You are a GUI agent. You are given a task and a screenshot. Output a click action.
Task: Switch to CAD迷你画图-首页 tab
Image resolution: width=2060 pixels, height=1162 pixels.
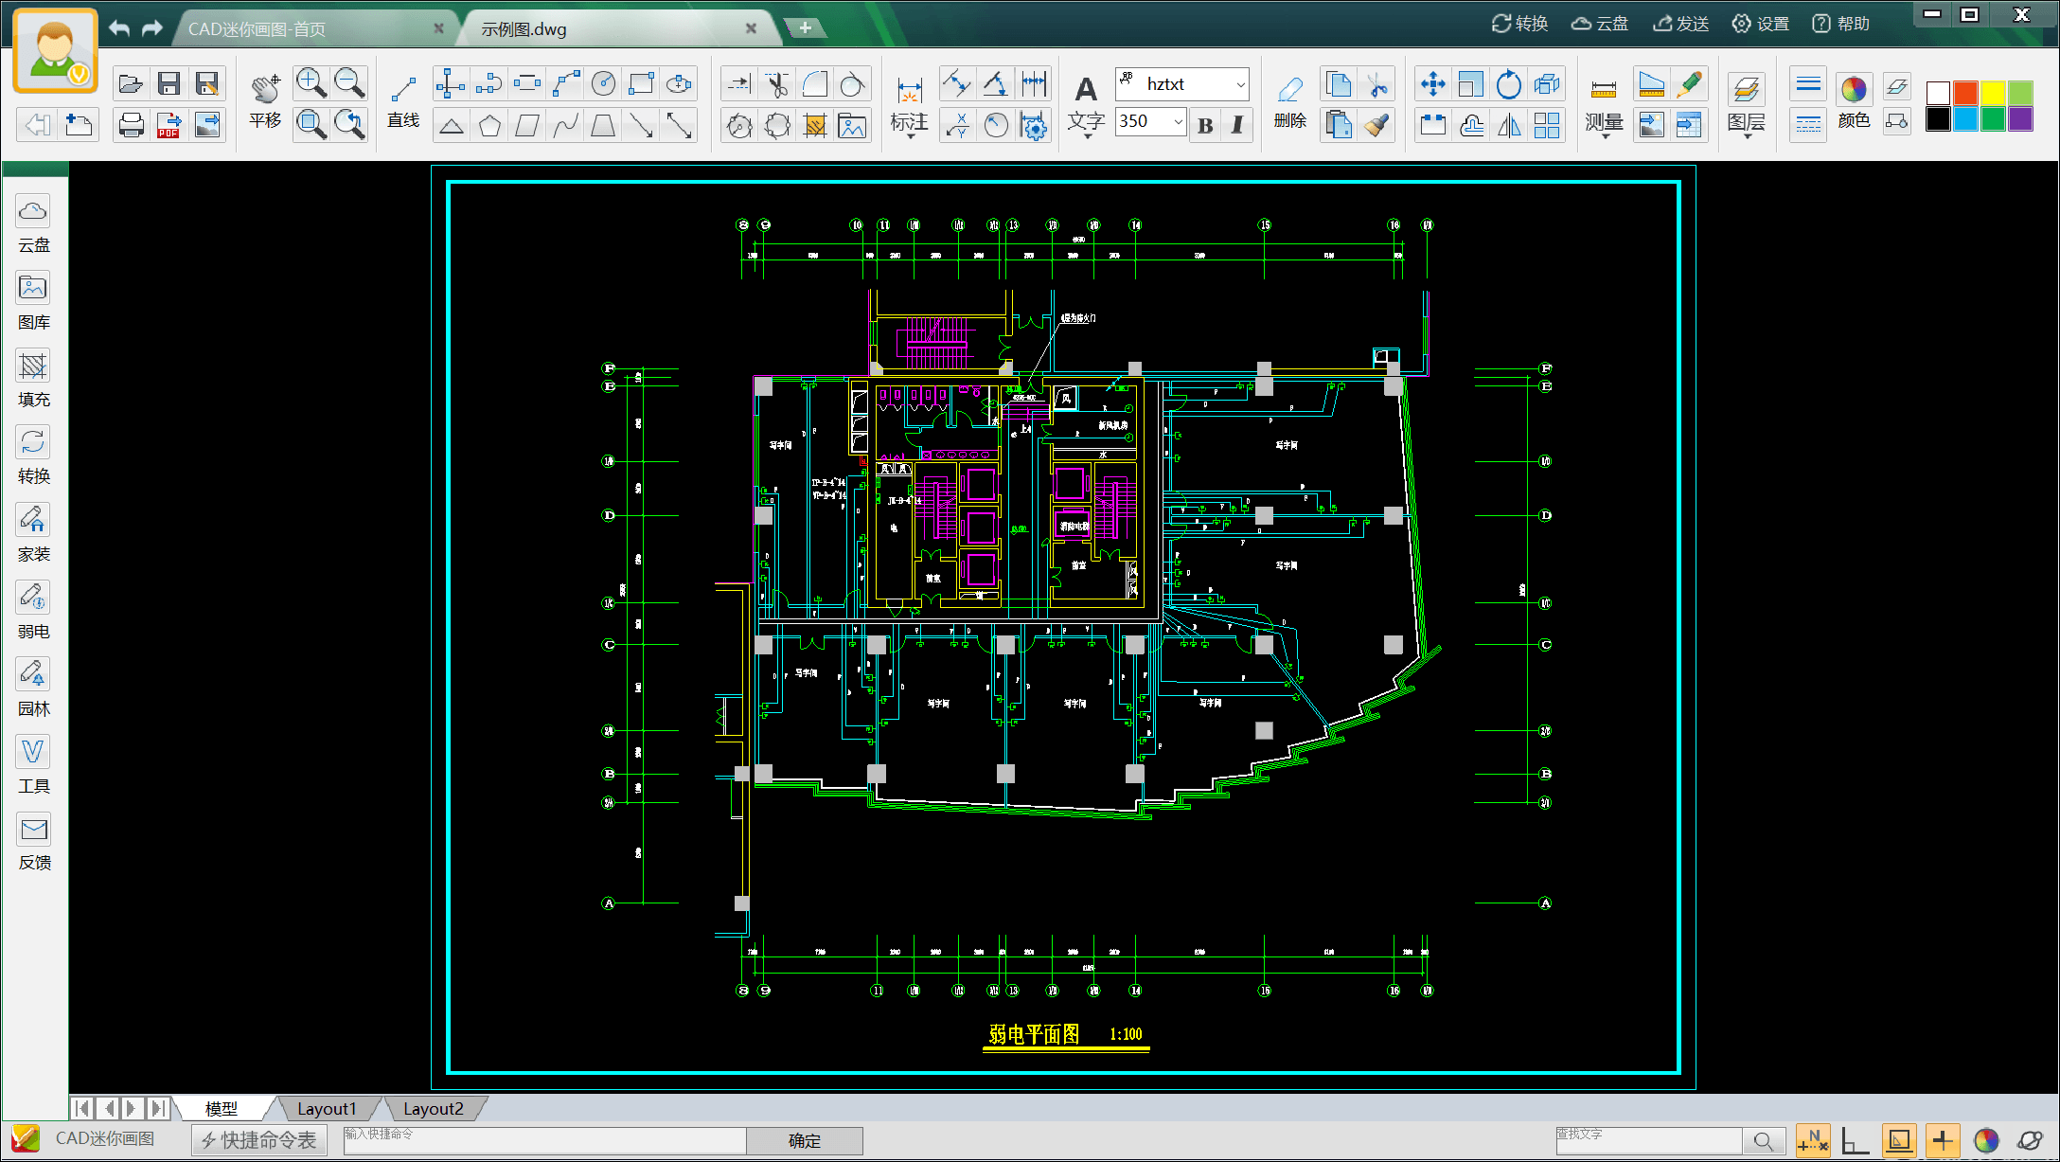[x=257, y=29]
